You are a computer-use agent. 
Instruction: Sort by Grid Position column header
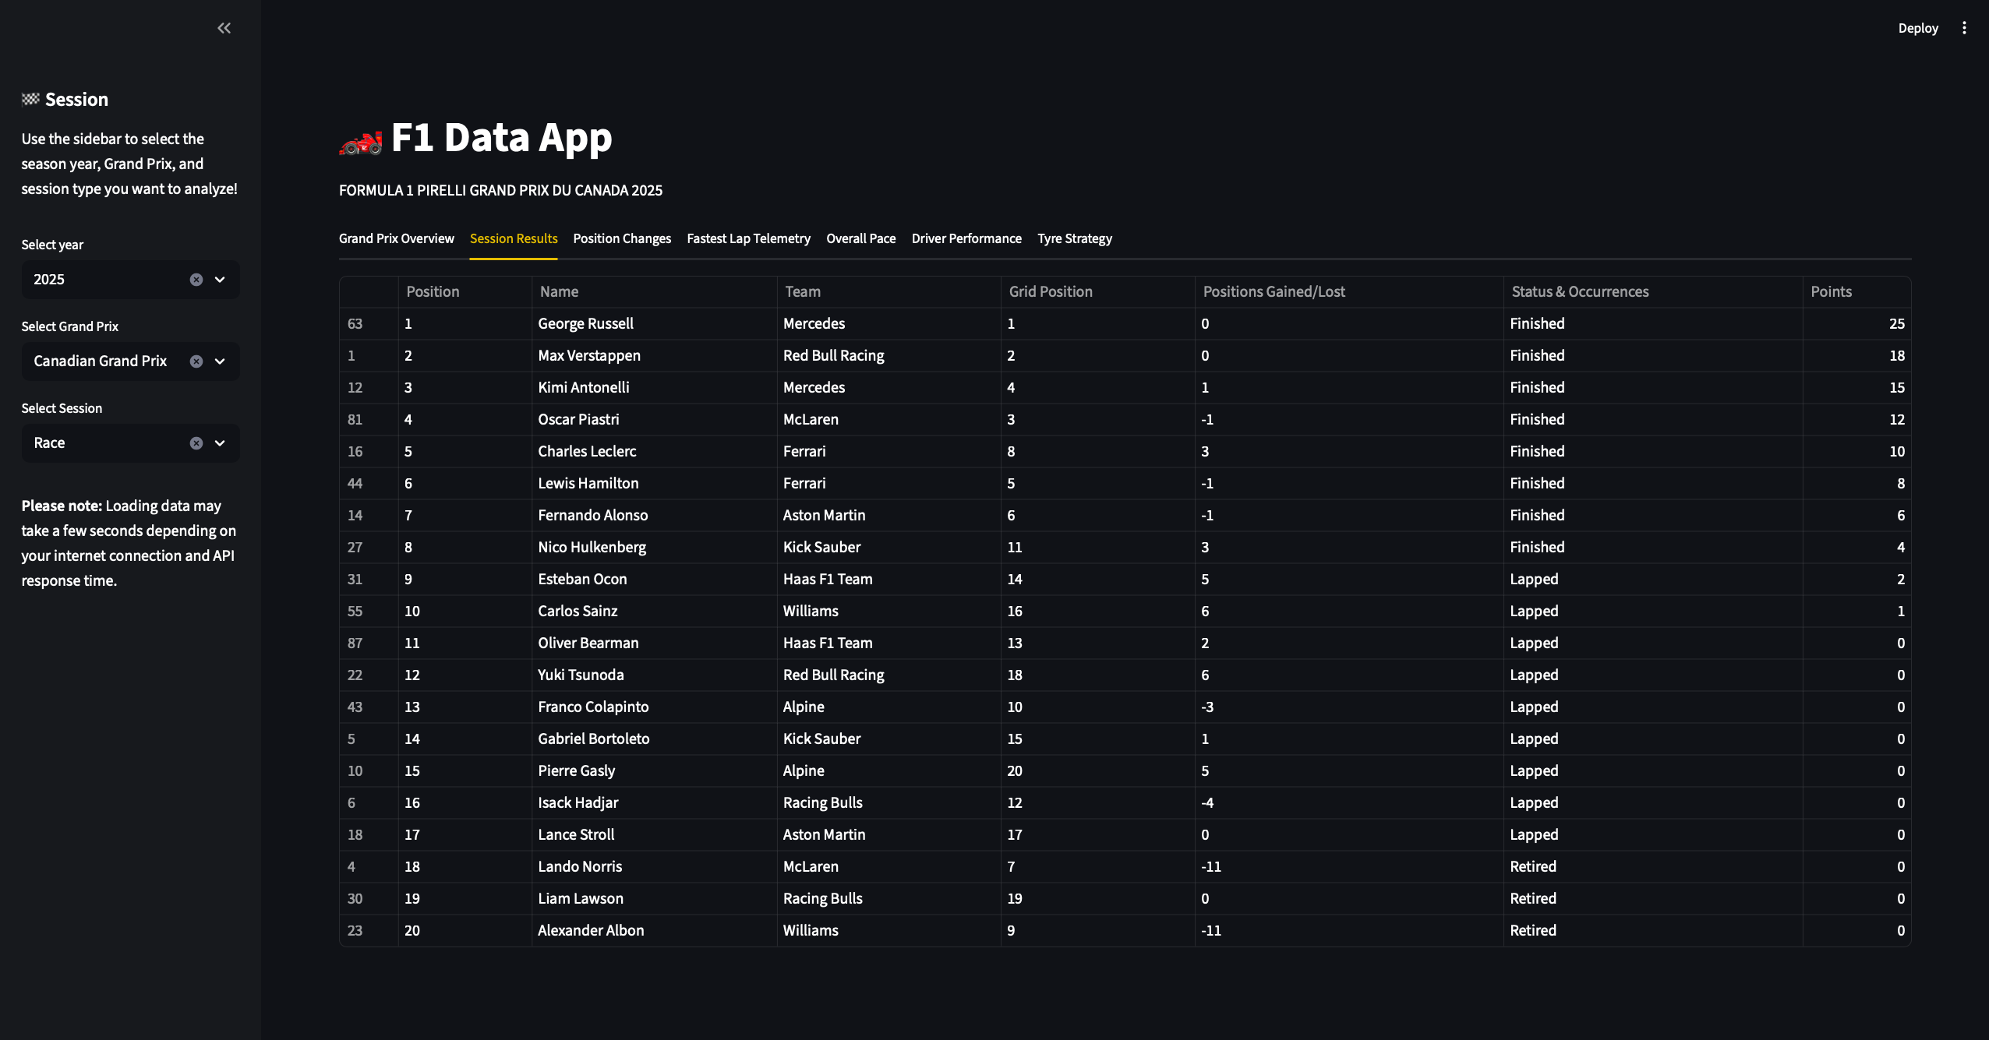1098,291
